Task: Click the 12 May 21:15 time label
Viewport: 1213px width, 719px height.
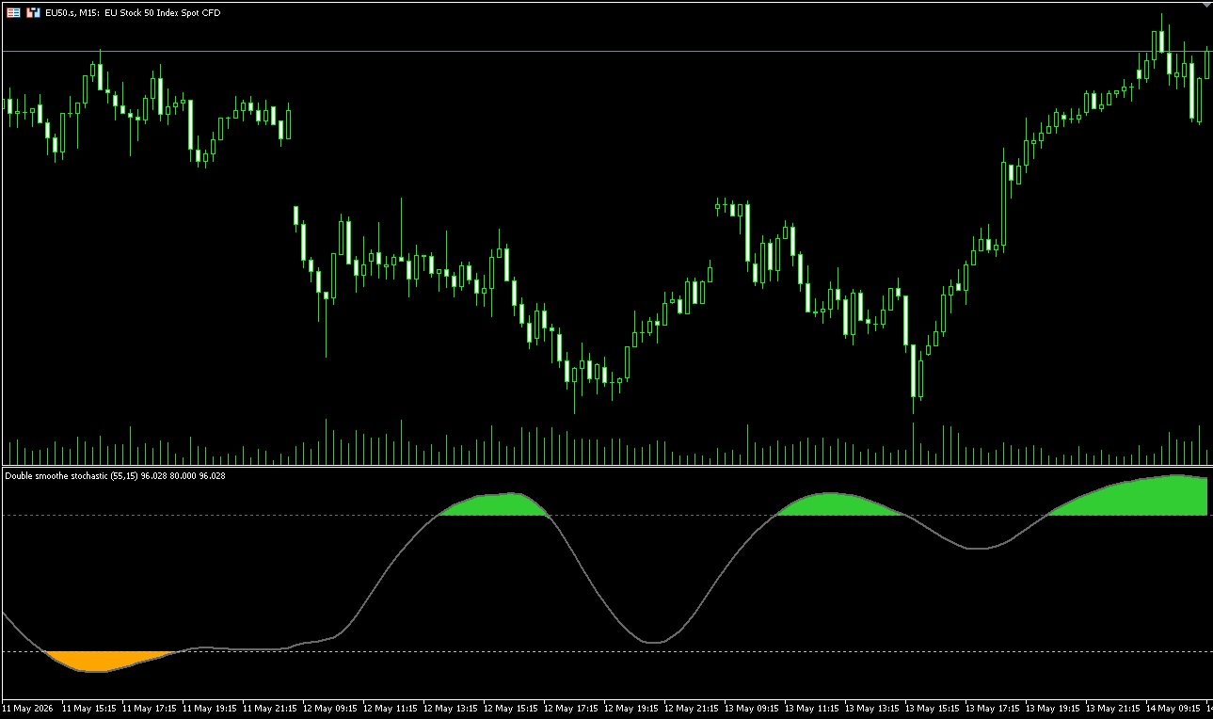Action: point(692,708)
